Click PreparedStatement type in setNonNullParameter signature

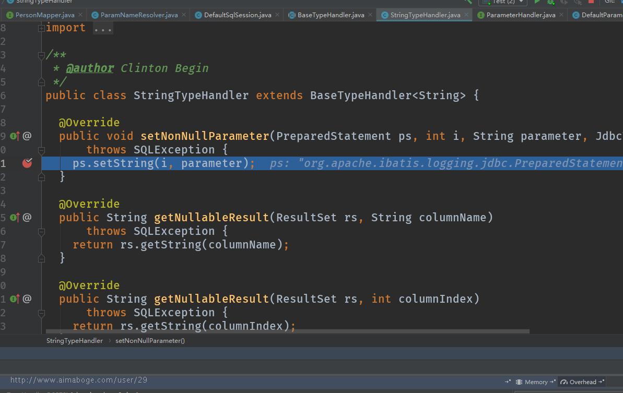click(x=333, y=136)
